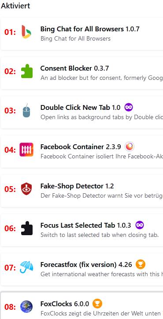Click the Aktiviert section heading
The image size is (163, 319).
tap(15, 5)
